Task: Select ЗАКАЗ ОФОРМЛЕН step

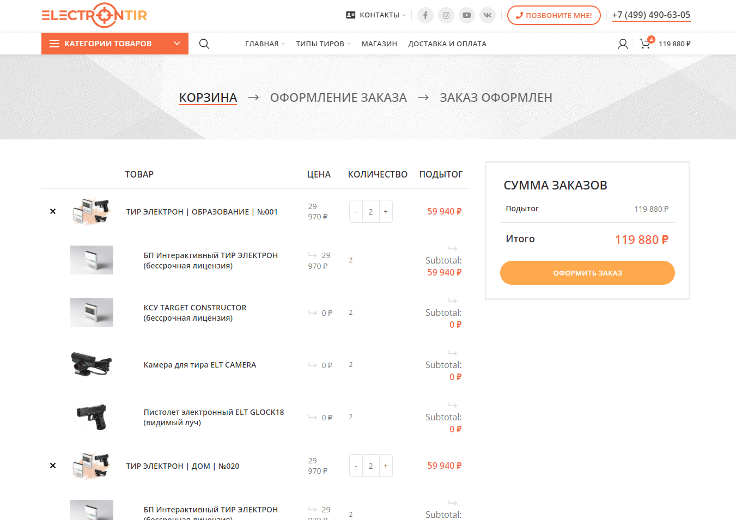Action: click(x=496, y=97)
